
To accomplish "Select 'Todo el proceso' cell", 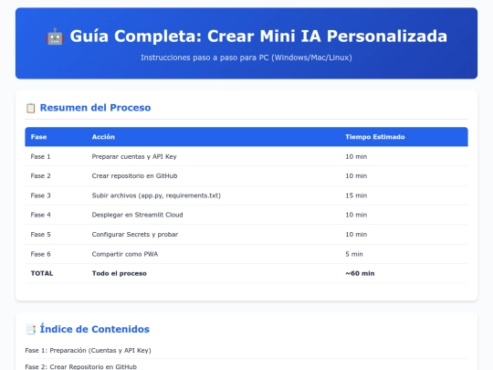I will [120, 273].
